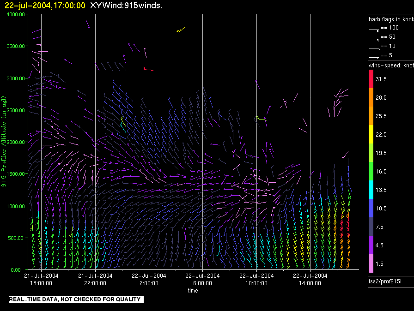Click the 22-Jul-2004 6:00:00 time label
414x311 pixels.
202,279
